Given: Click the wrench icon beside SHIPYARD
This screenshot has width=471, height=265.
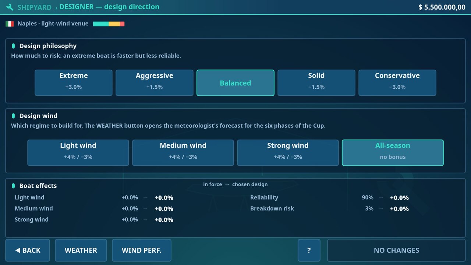Looking at the screenshot, I should (10, 7).
